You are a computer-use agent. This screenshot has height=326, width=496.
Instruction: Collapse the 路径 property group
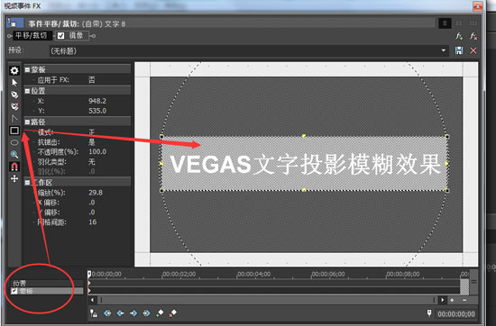click(28, 122)
